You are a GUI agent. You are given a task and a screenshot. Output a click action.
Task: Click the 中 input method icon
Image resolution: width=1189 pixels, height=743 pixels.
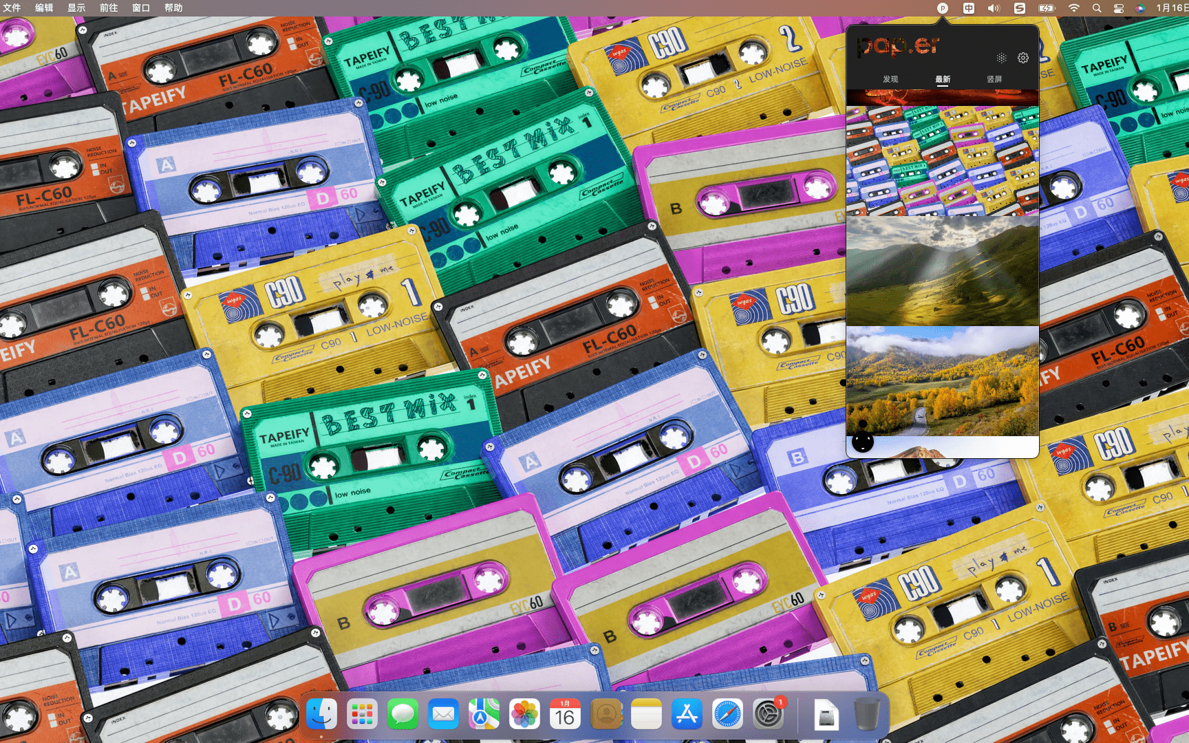(x=968, y=8)
